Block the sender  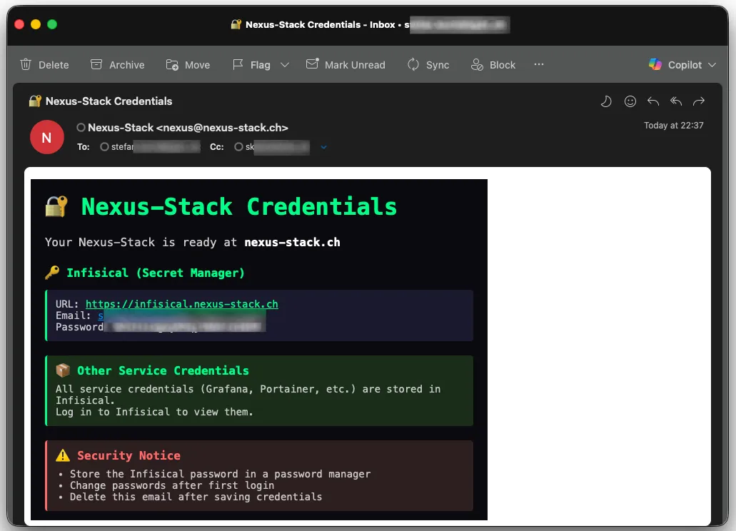(493, 65)
